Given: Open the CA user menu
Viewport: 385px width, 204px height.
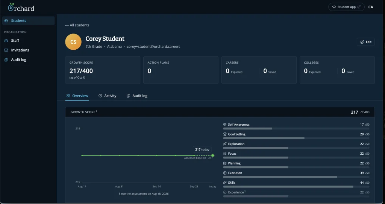Looking at the screenshot, I should tap(370, 7).
